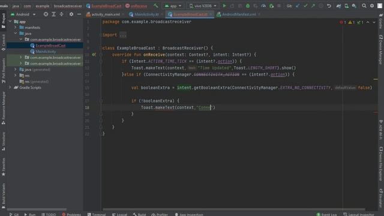The height and width of the screenshot is (216, 384).
Task: Click Git Update Project blue arrow icon
Action: pos(298,5)
